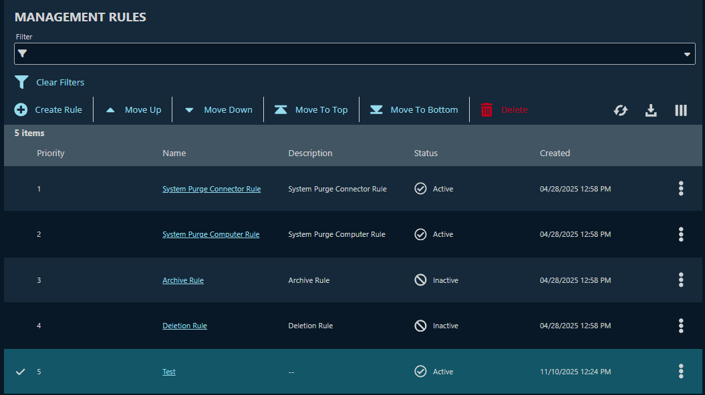Screen dimensions: 705x395
Task: Toggle Inactive status on Archive Rule
Action: tap(420, 280)
